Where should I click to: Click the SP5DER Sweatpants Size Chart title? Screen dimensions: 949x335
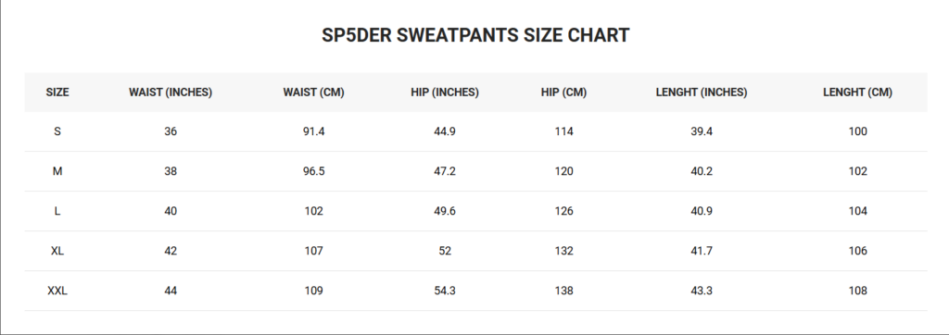pos(475,35)
